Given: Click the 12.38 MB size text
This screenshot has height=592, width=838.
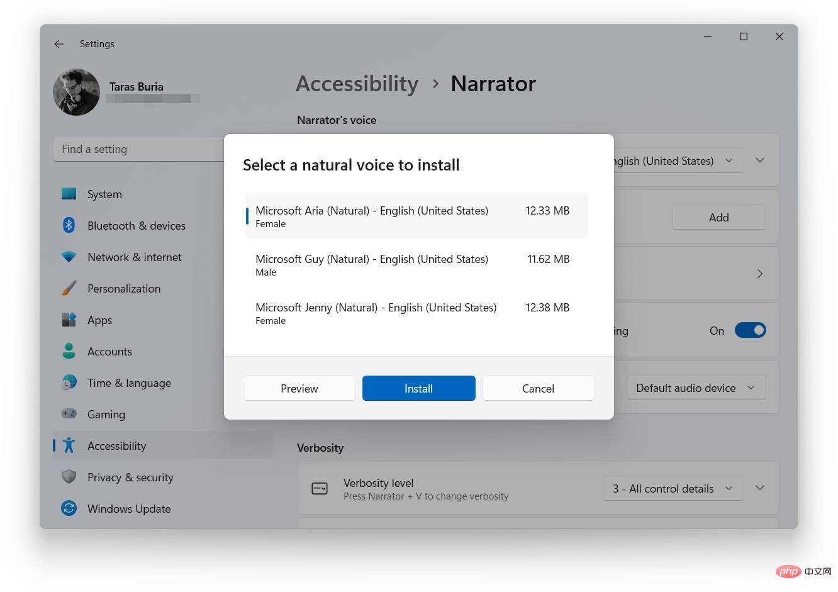Looking at the screenshot, I should pyautogui.click(x=547, y=308).
